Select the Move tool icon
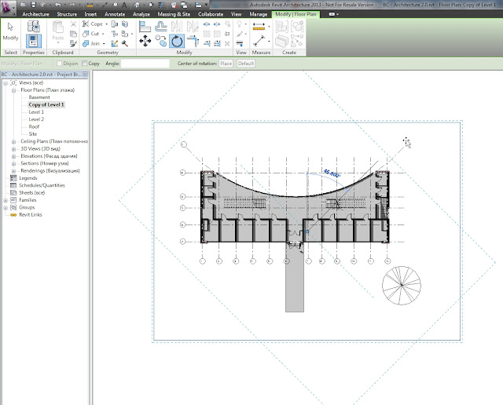503x405 pixels. click(x=145, y=41)
